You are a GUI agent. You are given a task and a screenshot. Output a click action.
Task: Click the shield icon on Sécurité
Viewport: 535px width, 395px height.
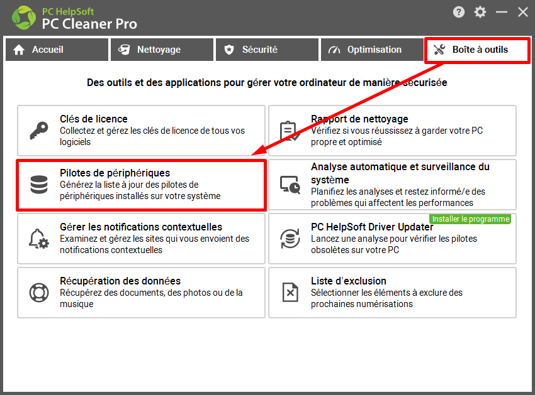[229, 50]
